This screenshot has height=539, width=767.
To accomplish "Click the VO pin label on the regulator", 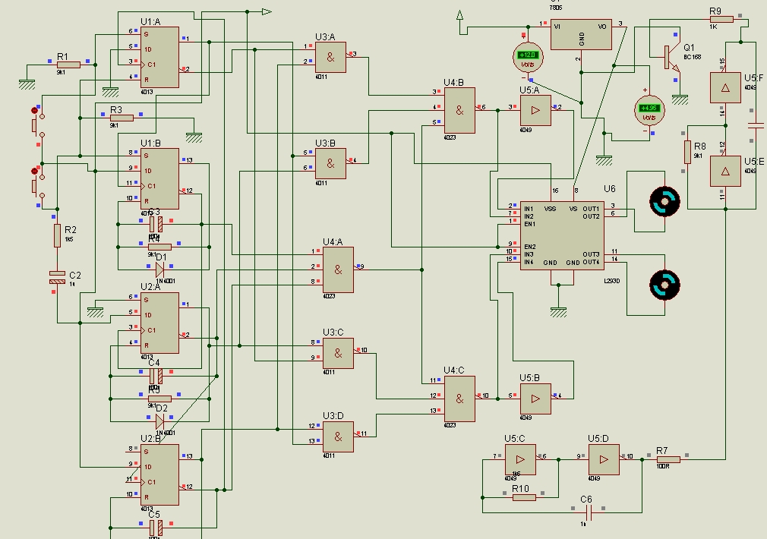I will tap(602, 27).
